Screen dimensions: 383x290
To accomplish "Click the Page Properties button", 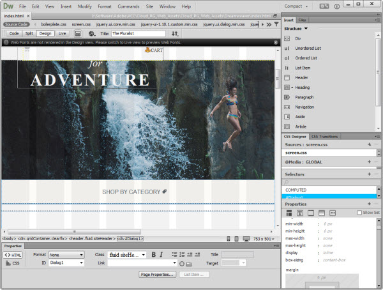I will (x=157, y=275).
